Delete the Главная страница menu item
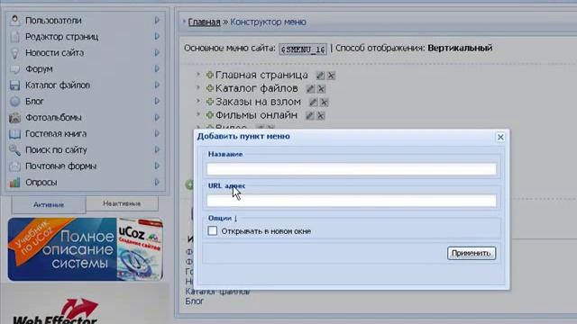The width and height of the screenshot is (577, 324). (331, 76)
